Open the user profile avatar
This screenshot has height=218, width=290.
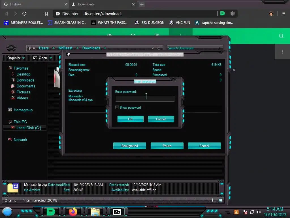pos(271,14)
